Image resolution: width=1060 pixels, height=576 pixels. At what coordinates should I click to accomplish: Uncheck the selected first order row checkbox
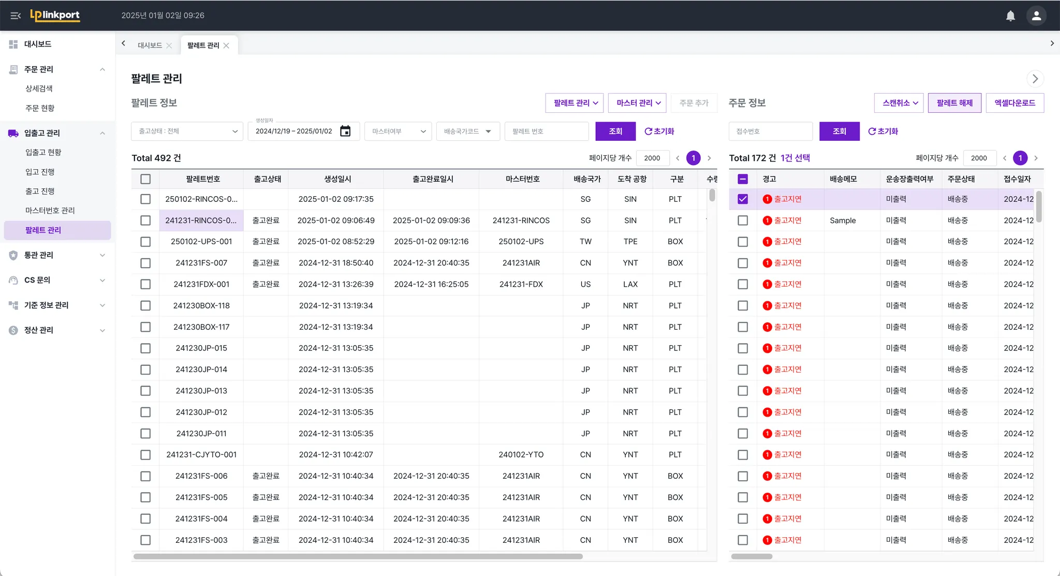pyautogui.click(x=743, y=199)
